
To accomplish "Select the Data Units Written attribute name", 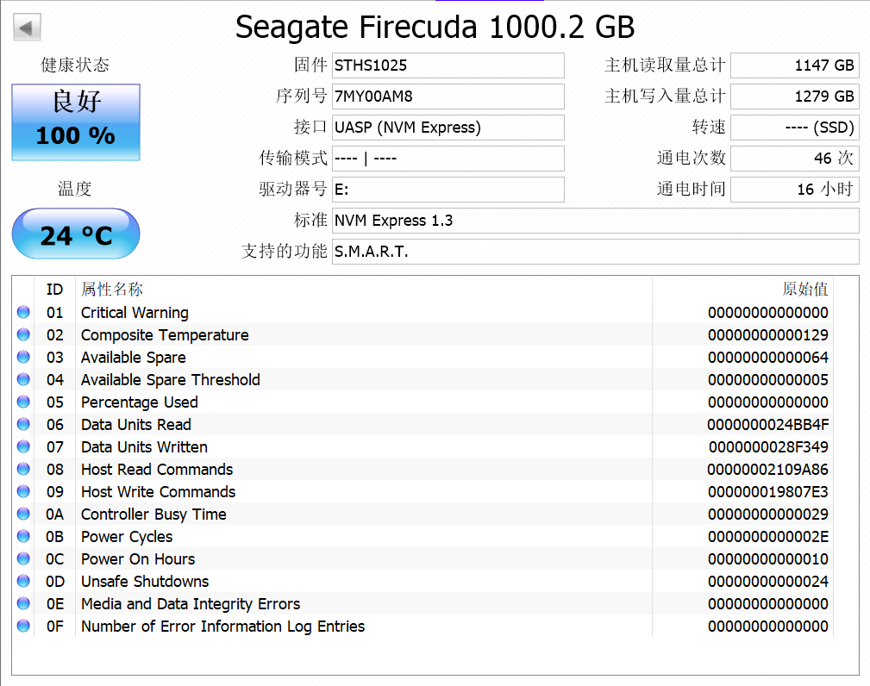I will [144, 447].
